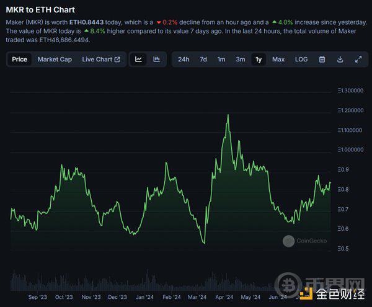Set time range to 7d
Image resolution: width=372 pixels, height=307 pixels.
pyautogui.click(x=203, y=60)
